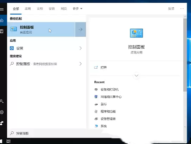This screenshot has height=144, width=191.
Task: Click the add account person icon
Action: pyautogui.click(x=2, y=101)
